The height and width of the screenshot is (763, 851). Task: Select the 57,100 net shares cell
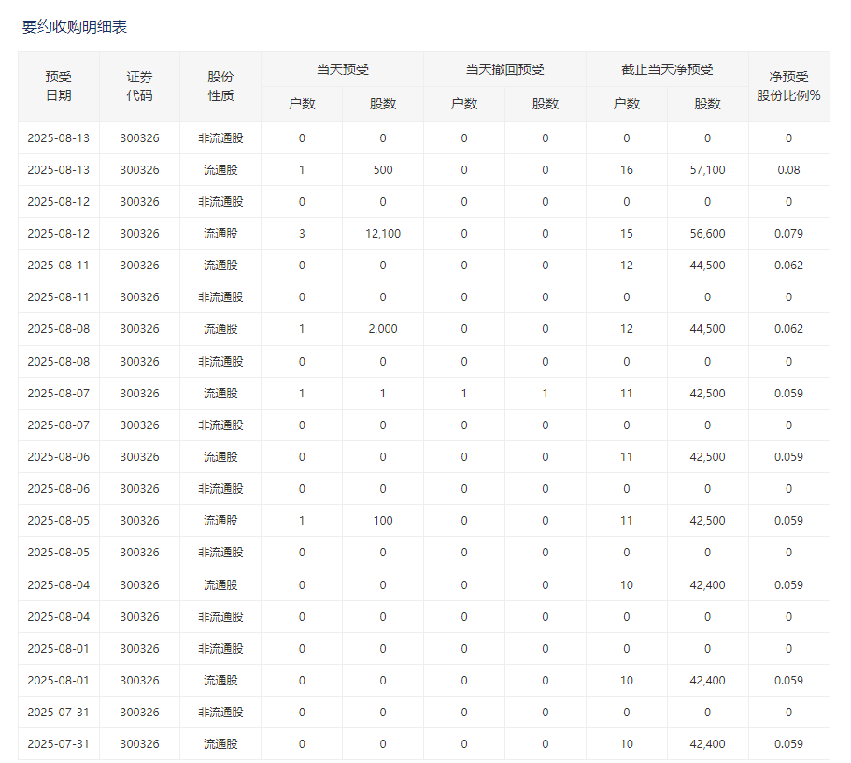(x=707, y=170)
